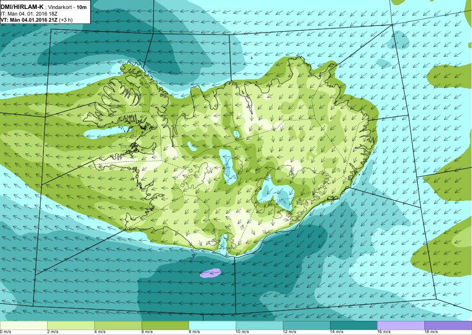Click the "14 m/s" legend label
The image size is (472, 335).
point(337,332)
